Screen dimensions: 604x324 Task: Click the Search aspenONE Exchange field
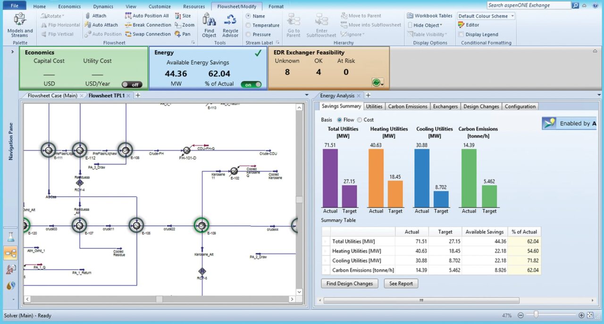coord(528,5)
